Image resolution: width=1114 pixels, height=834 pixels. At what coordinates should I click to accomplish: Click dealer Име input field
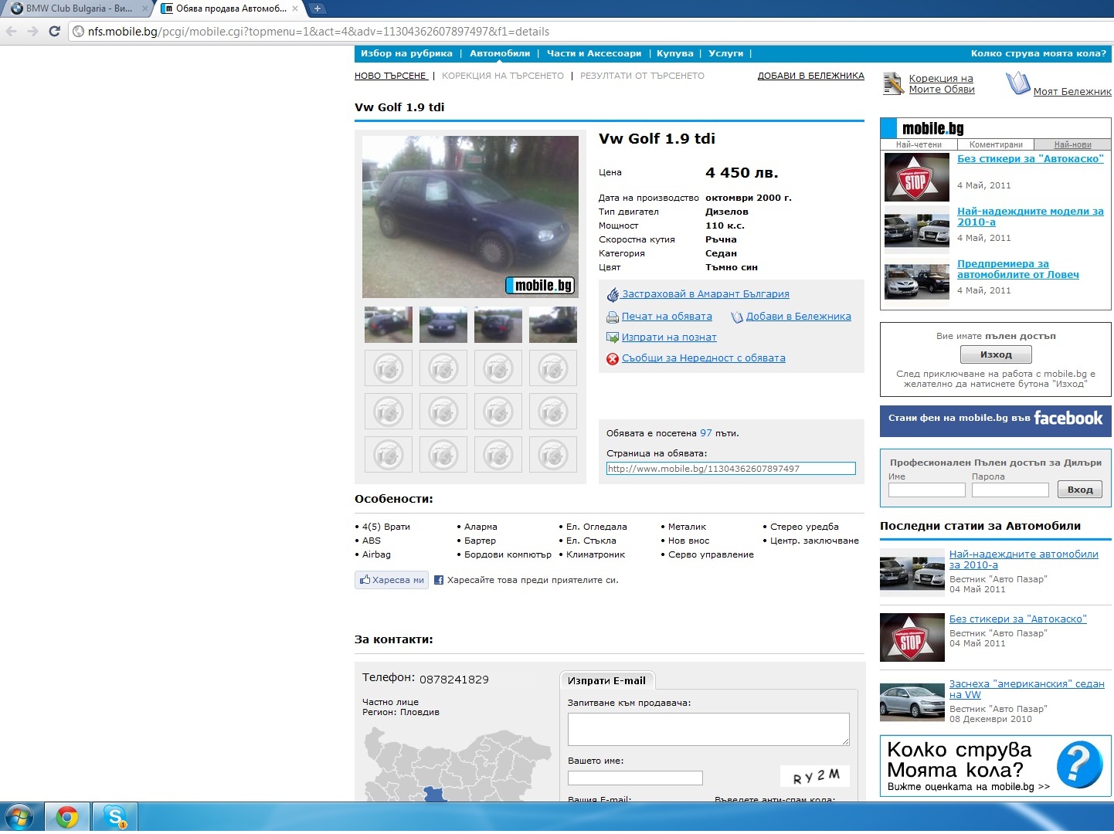click(x=927, y=490)
